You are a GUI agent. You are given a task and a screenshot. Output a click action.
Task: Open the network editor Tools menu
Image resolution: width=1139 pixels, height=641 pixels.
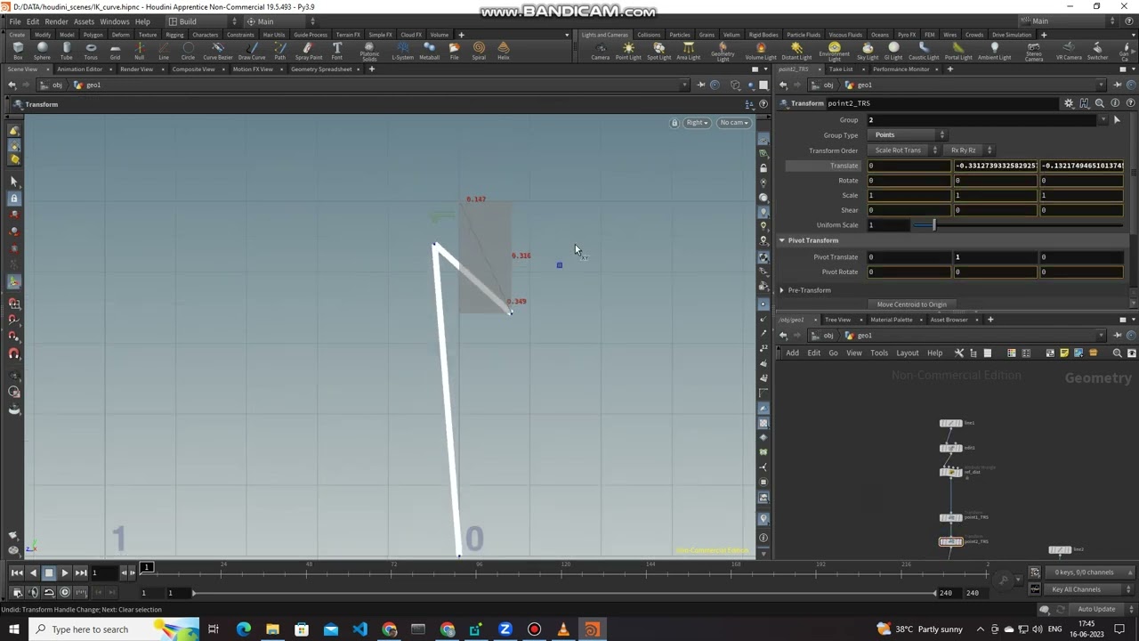click(879, 353)
